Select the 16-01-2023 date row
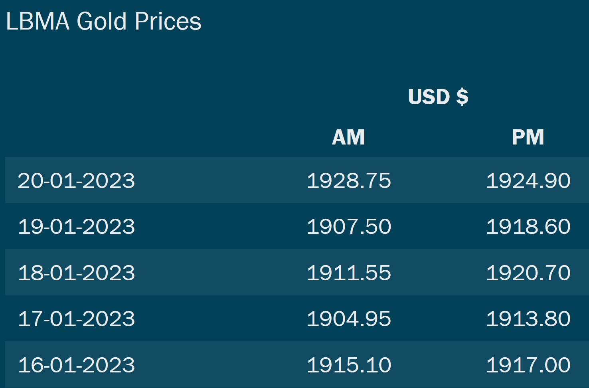Viewport: 589px width, 388px height. (x=297, y=364)
